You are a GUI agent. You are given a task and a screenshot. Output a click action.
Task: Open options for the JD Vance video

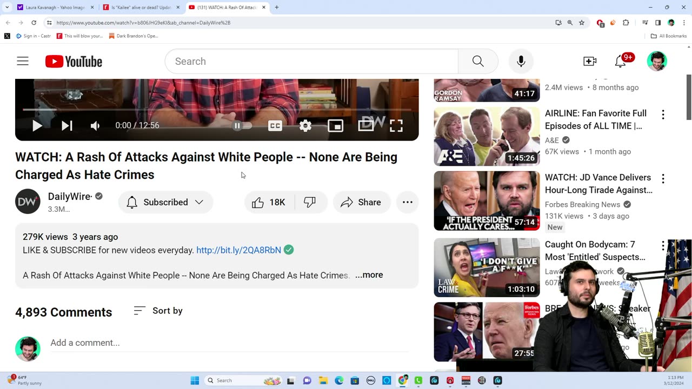point(663,179)
